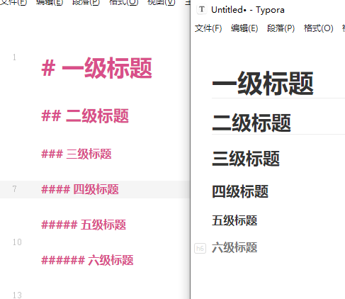Viewport: 345px width, 299px height.
Task: Place cursor in rendered 一级标题 heading
Action: [x=263, y=84]
